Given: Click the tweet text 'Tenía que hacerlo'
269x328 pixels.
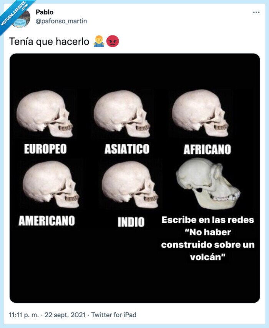Looking at the screenshot, I should point(49,42).
